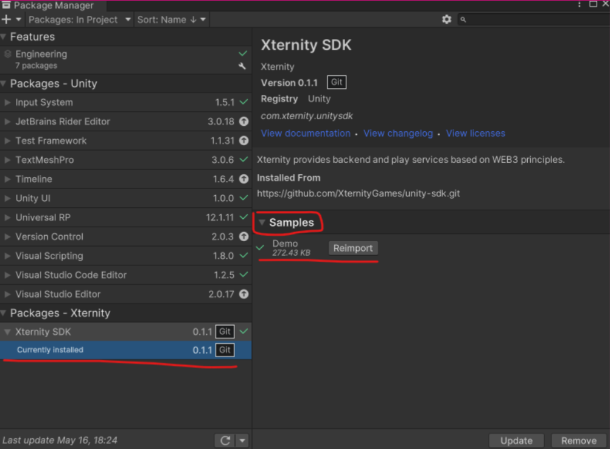The image size is (610, 449).
Task: Collapse the Packages - Unity section
Action: click(x=4, y=83)
